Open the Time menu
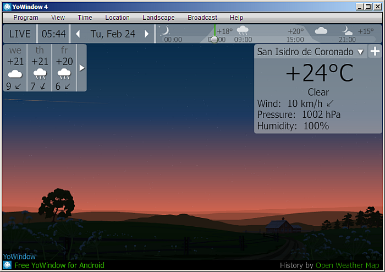The width and height of the screenshot is (385, 272). point(85,18)
